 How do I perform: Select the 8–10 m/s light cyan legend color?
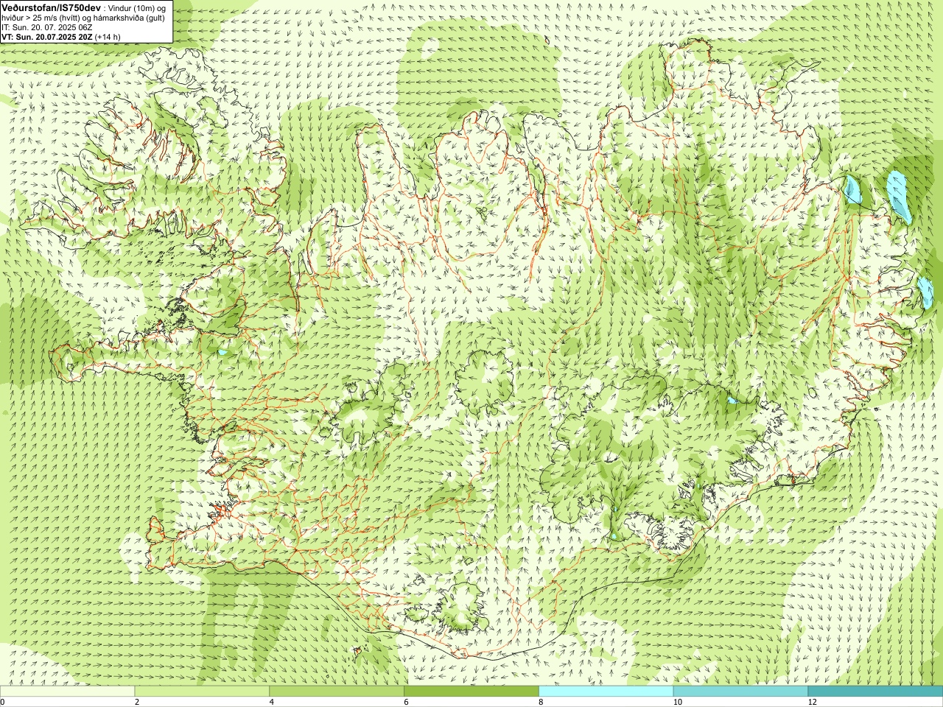[606, 692]
